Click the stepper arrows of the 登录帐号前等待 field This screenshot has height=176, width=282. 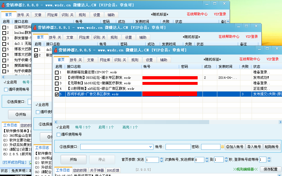[269, 160]
